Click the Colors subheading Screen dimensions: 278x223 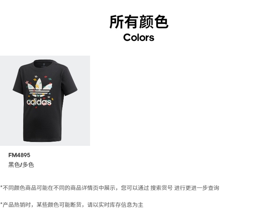pos(139,38)
